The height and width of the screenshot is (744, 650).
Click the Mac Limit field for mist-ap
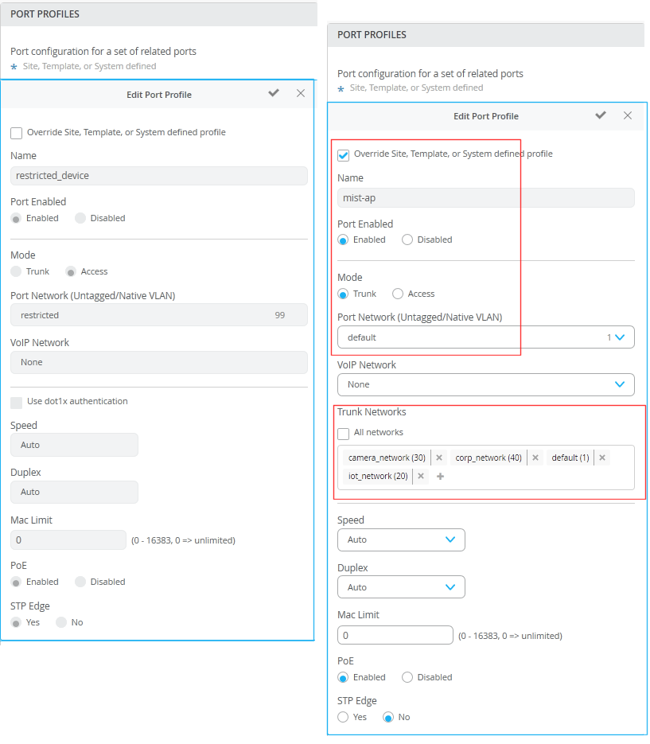(395, 635)
